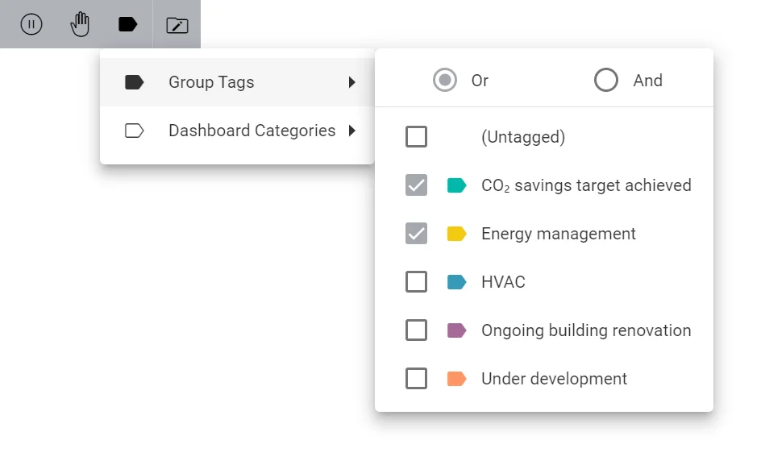This screenshot has width=761, height=461.
Task: Click the yellow Energy management tag icon
Action: click(x=457, y=234)
